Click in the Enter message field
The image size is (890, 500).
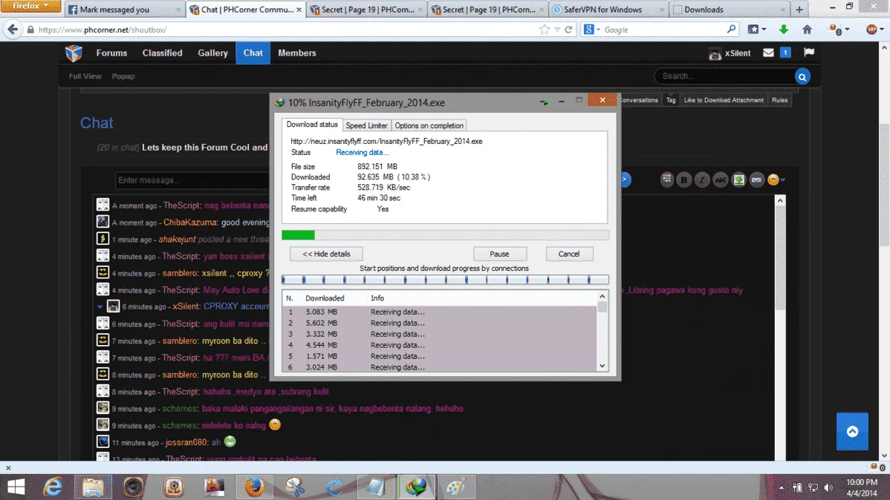click(192, 180)
